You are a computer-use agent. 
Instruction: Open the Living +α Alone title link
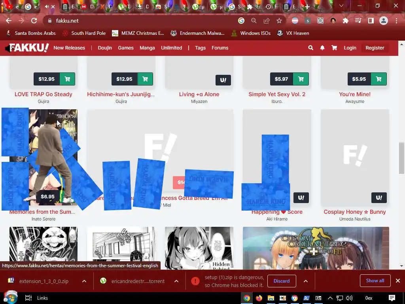199,94
